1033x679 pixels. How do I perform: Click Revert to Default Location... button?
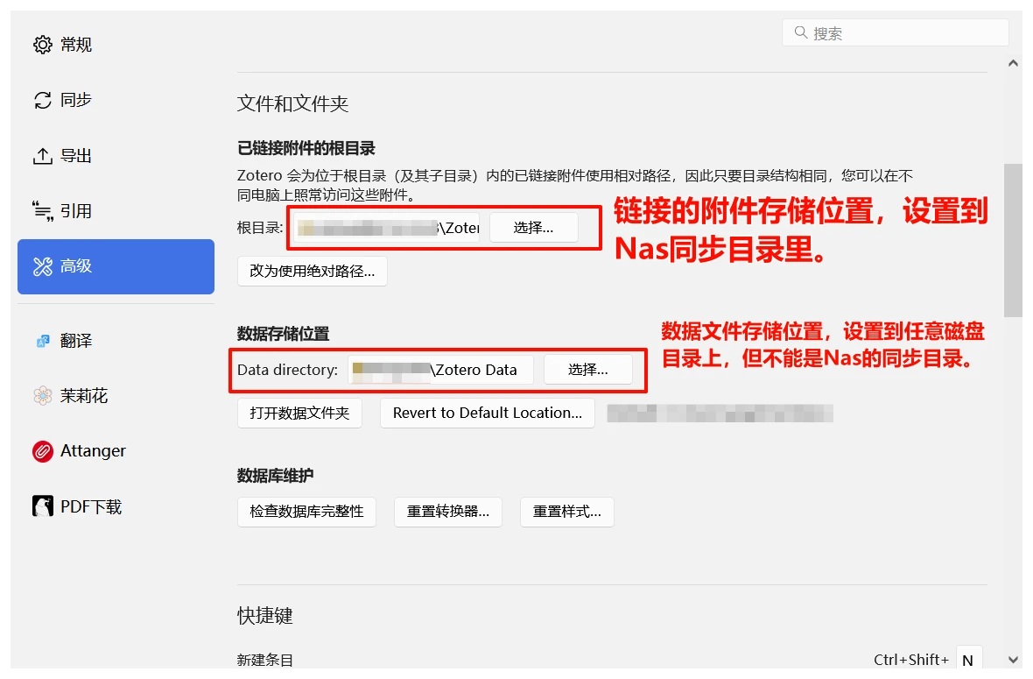coord(488,414)
